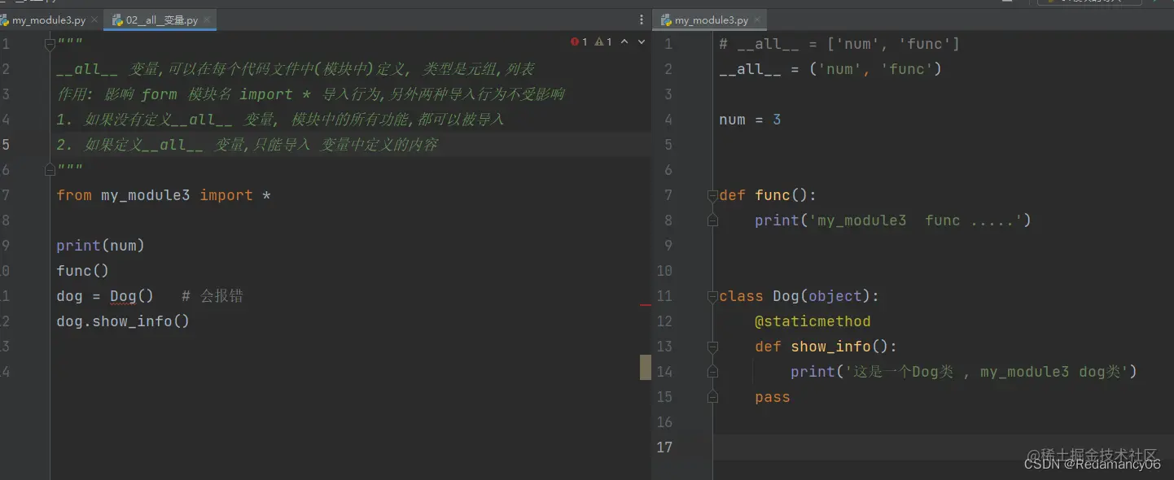This screenshot has width=1174, height=480.
Task: Collapse the func() definition fold arrow
Action: coord(713,194)
